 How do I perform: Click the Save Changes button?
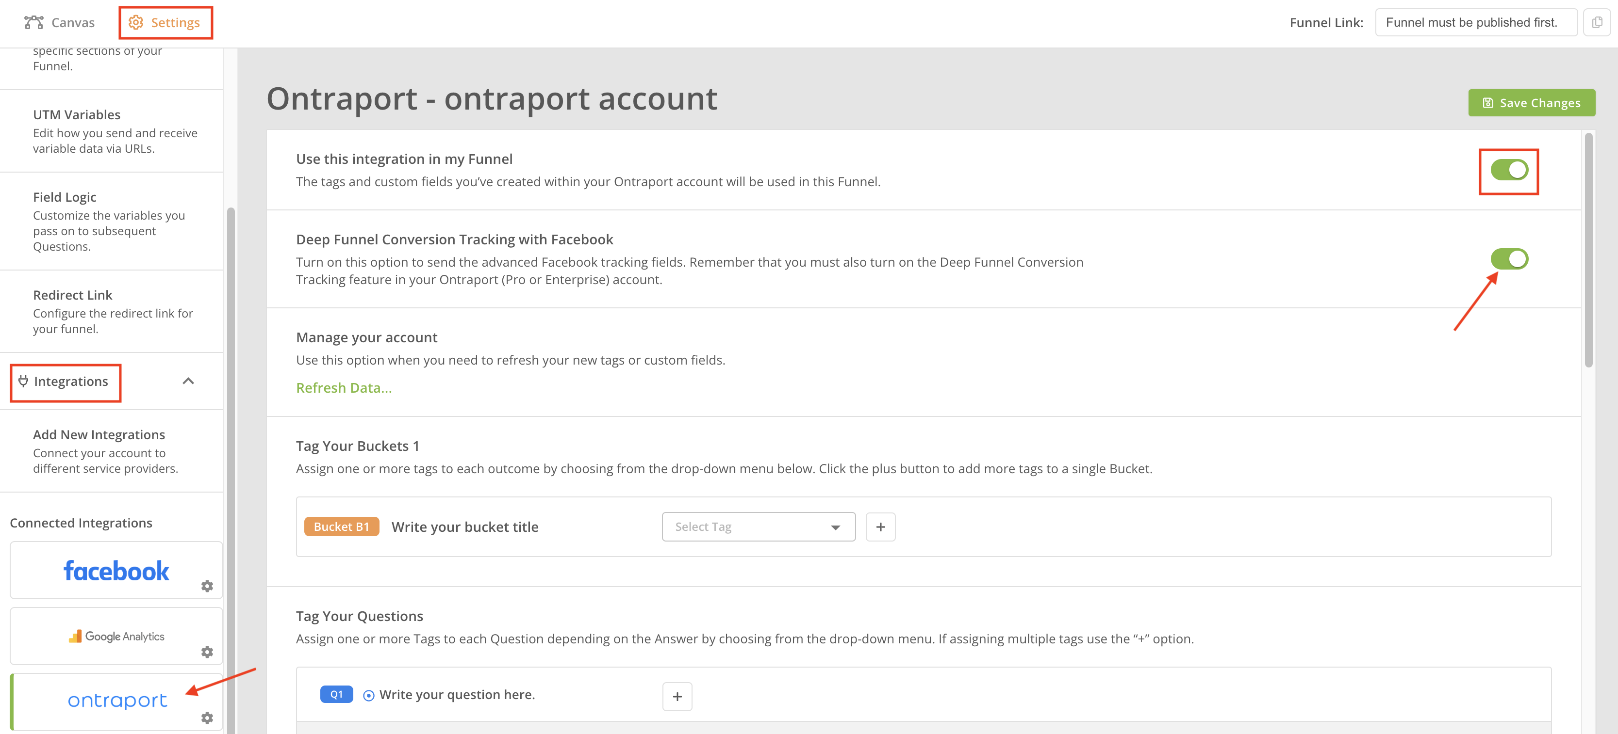pyautogui.click(x=1531, y=103)
